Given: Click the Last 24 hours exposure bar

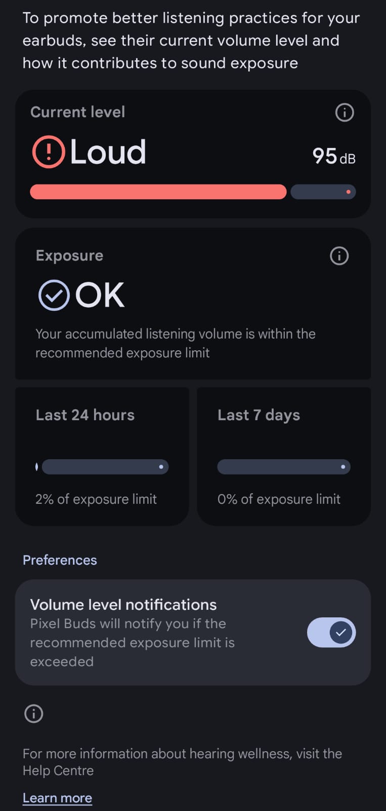Looking at the screenshot, I should tap(105, 467).
